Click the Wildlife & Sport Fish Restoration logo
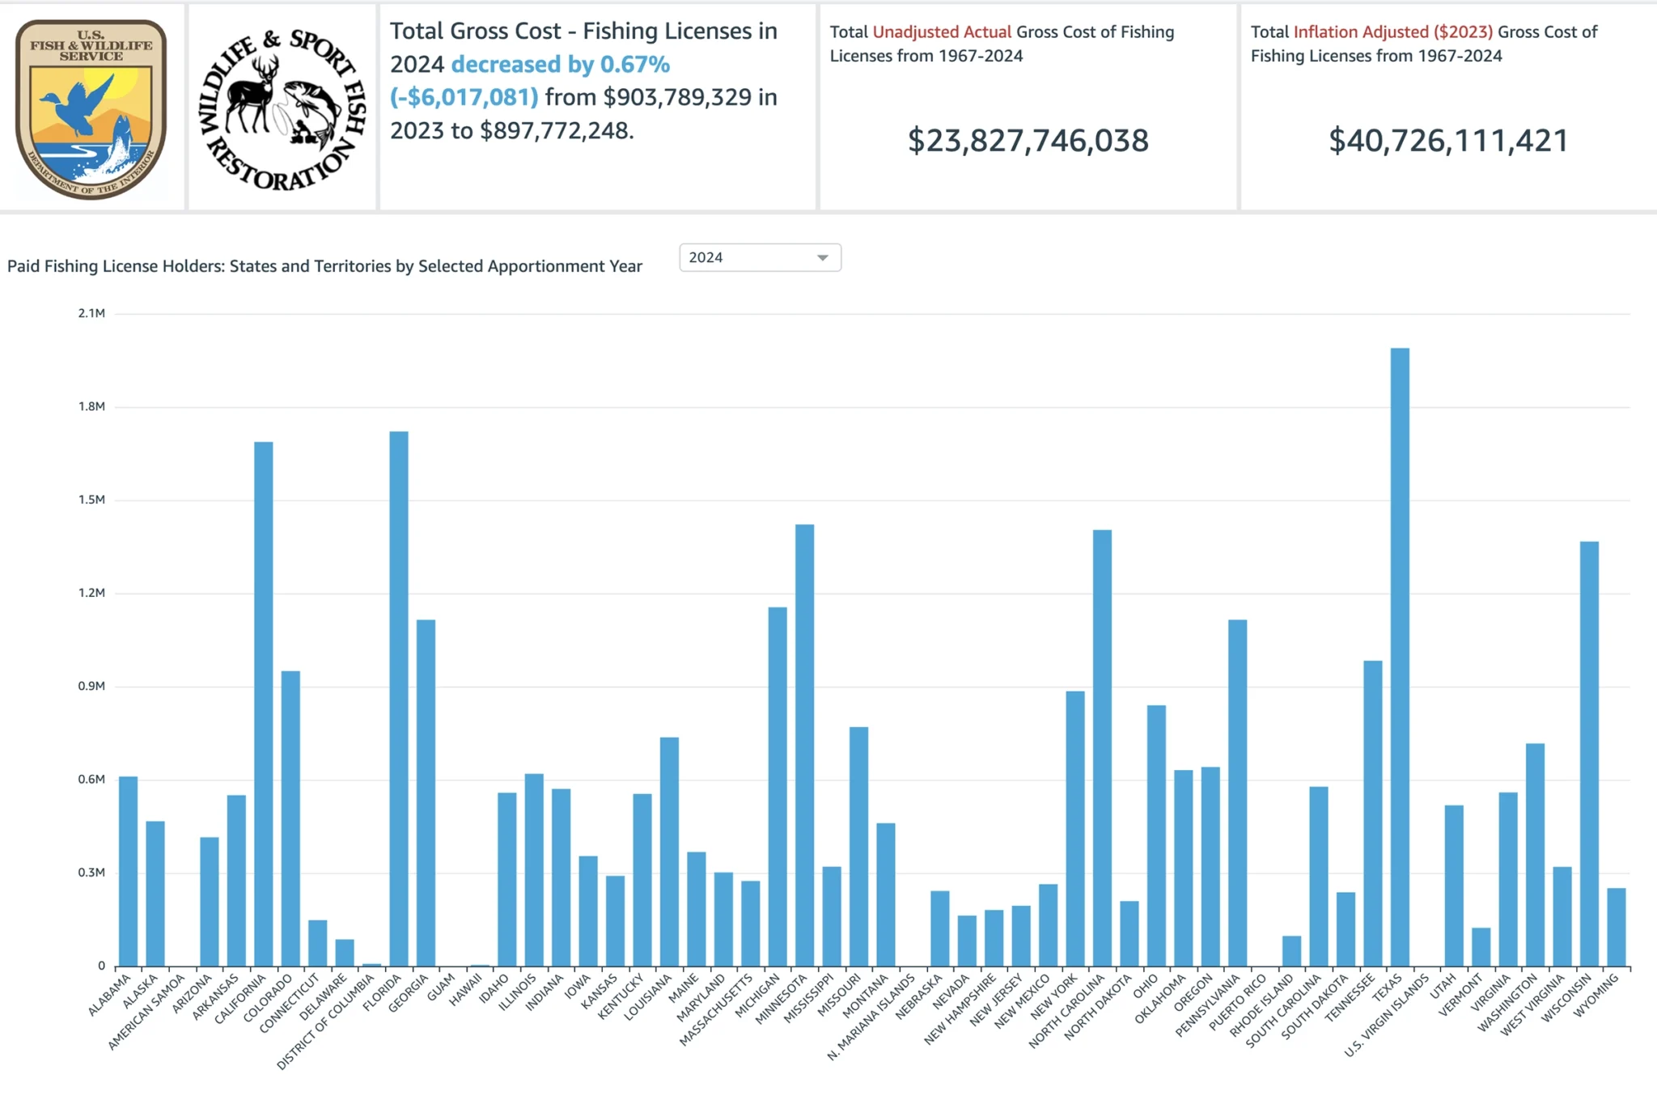Image resolution: width=1657 pixels, height=1104 pixels. [x=282, y=109]
